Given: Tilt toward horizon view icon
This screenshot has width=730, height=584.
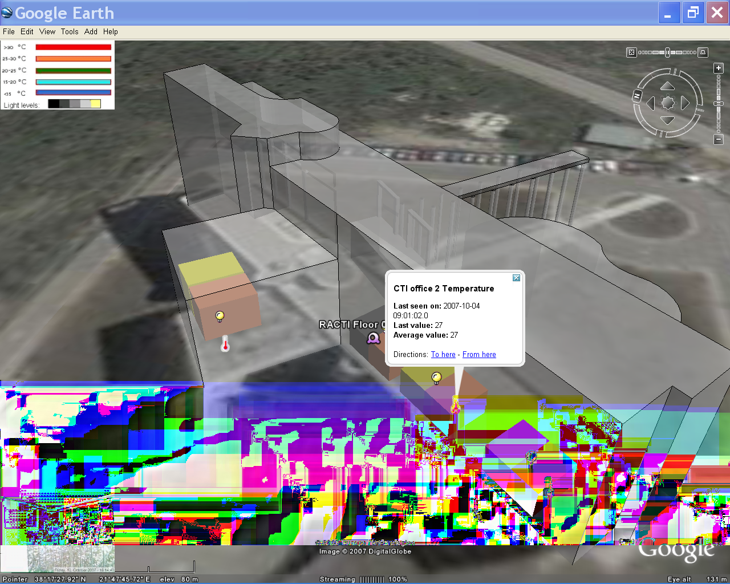Looking at the screenshot, I should click(x=703, y=52).
